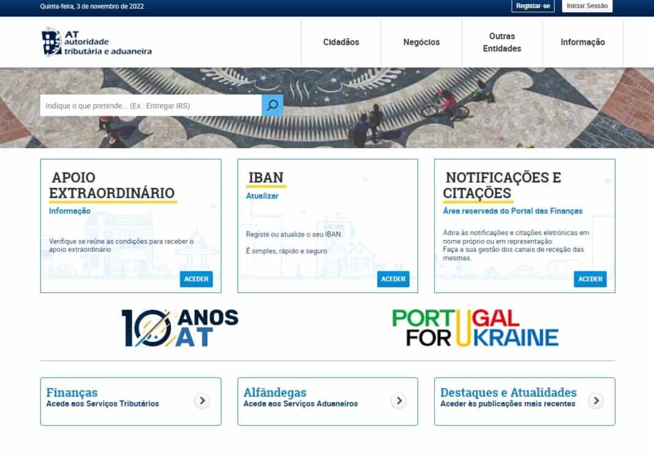Focus the 'Indique o que pretende' search field
Screen dimensions: 654x459
(151, 105)
